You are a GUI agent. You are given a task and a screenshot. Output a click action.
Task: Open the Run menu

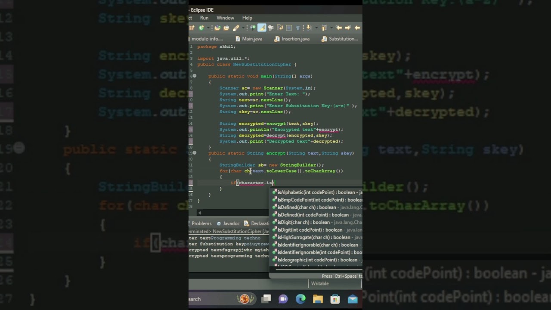coord(204,18)
